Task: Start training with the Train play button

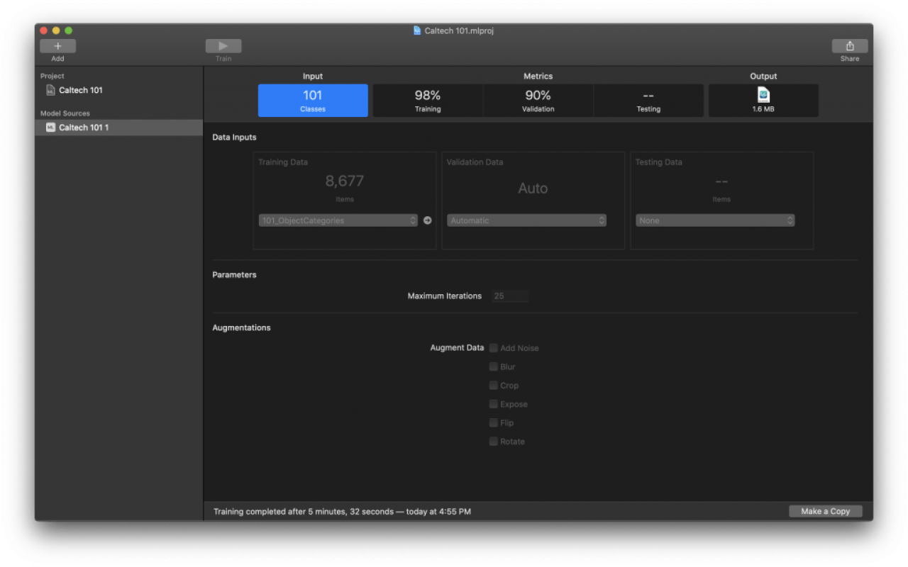Action: [x=223, y=46]
